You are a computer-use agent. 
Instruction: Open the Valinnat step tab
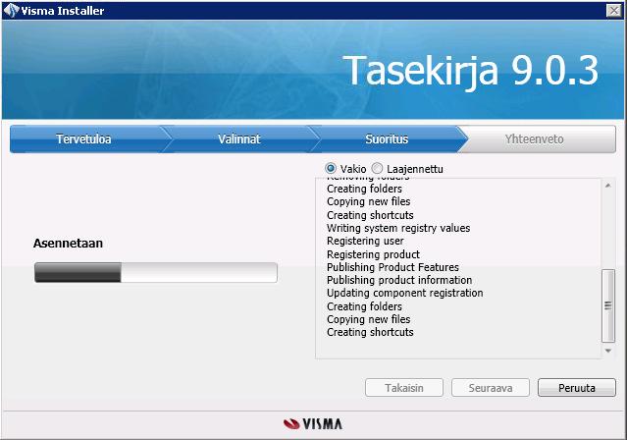click(239, 138)
